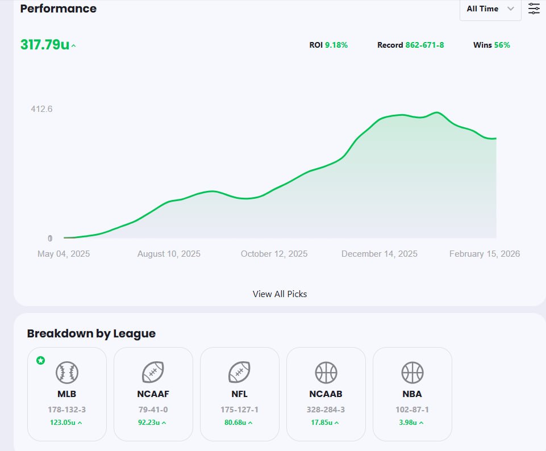Click the 92.23u NCAAF units value
Screen dimensions: 546x451
point(149,423)
